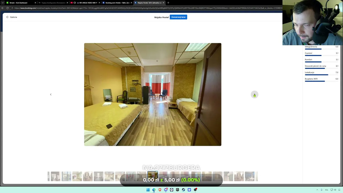Click the Lokalizacja rating label
Screen dimensions: 343x193
pyautogui.click(x=310, y=72)
